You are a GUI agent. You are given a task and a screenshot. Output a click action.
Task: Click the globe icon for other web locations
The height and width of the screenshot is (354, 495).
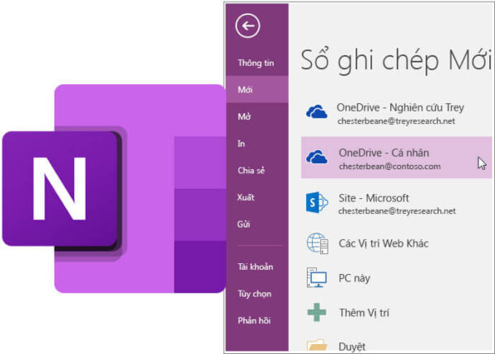coord(318,243)
